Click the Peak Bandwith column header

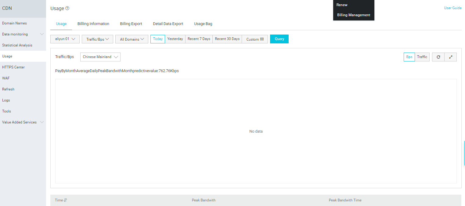204,200
